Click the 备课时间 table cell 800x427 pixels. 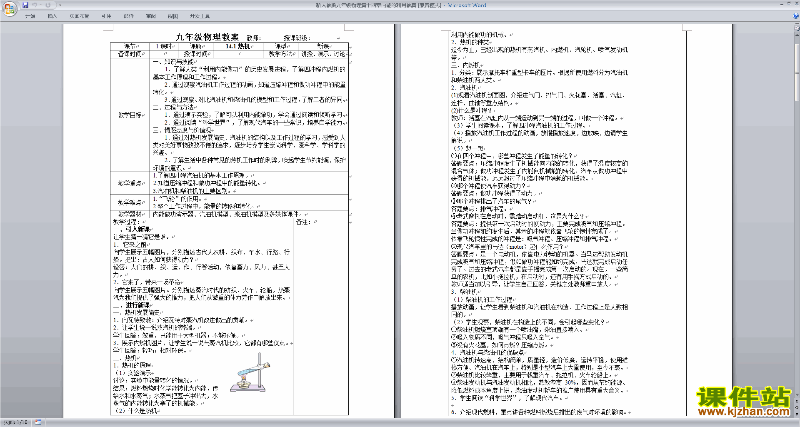[x=130, y=54]
